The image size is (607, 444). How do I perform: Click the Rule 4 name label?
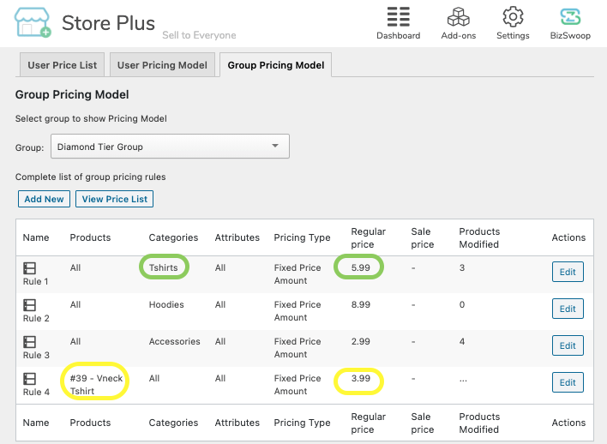pos(36,392)
